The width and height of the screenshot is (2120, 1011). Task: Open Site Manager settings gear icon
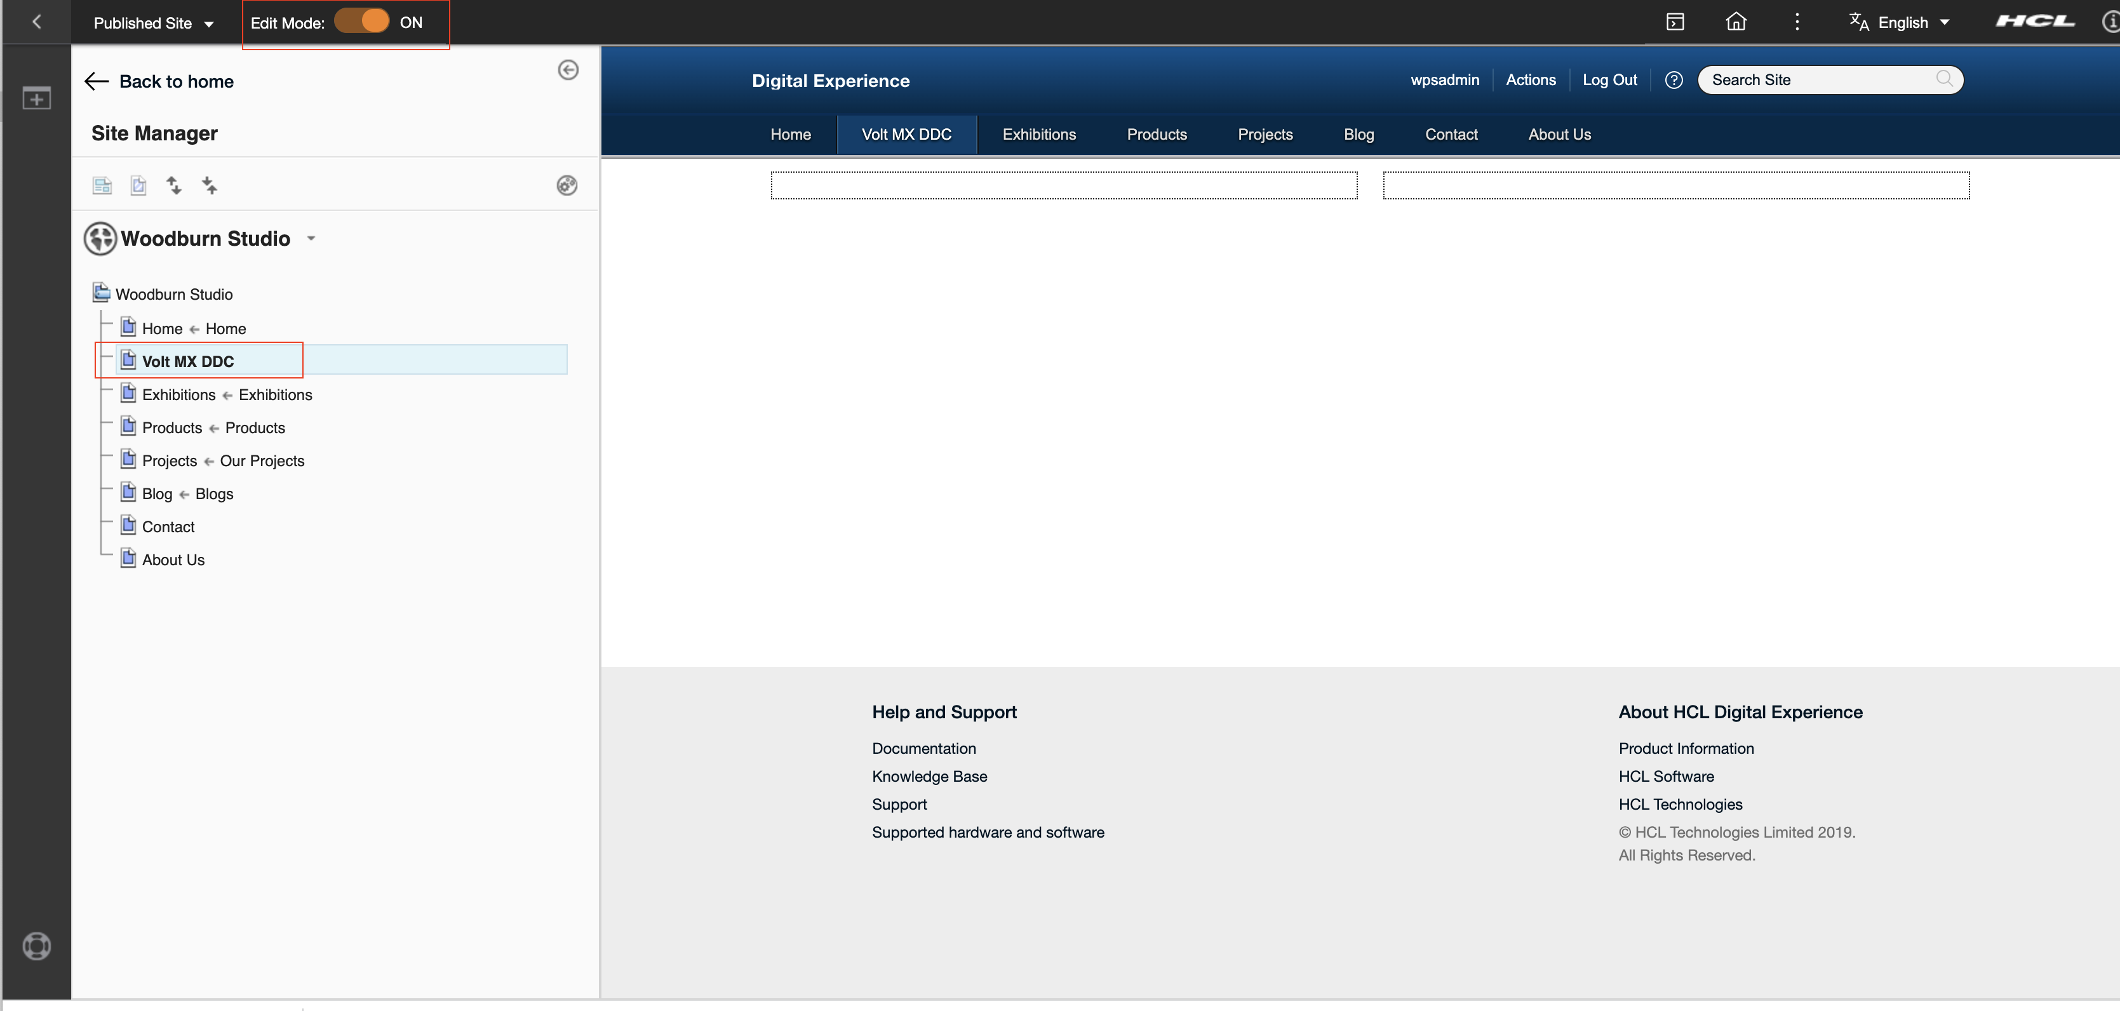[x=567, y=185]
